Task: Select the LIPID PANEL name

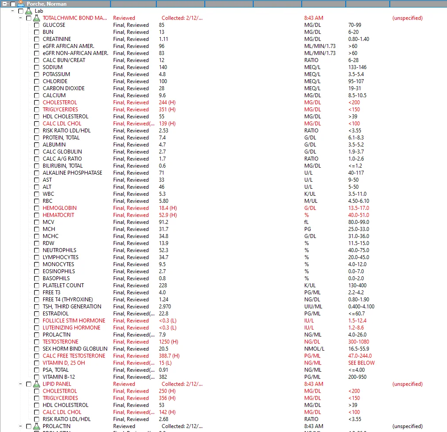Action: 57,384
